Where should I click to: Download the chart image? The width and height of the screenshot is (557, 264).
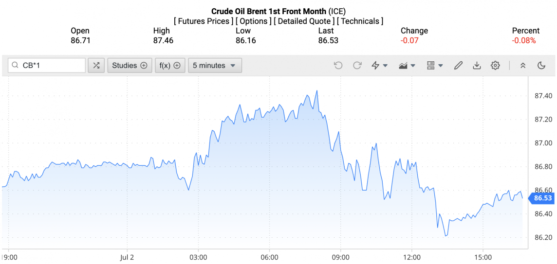[477, 66]
